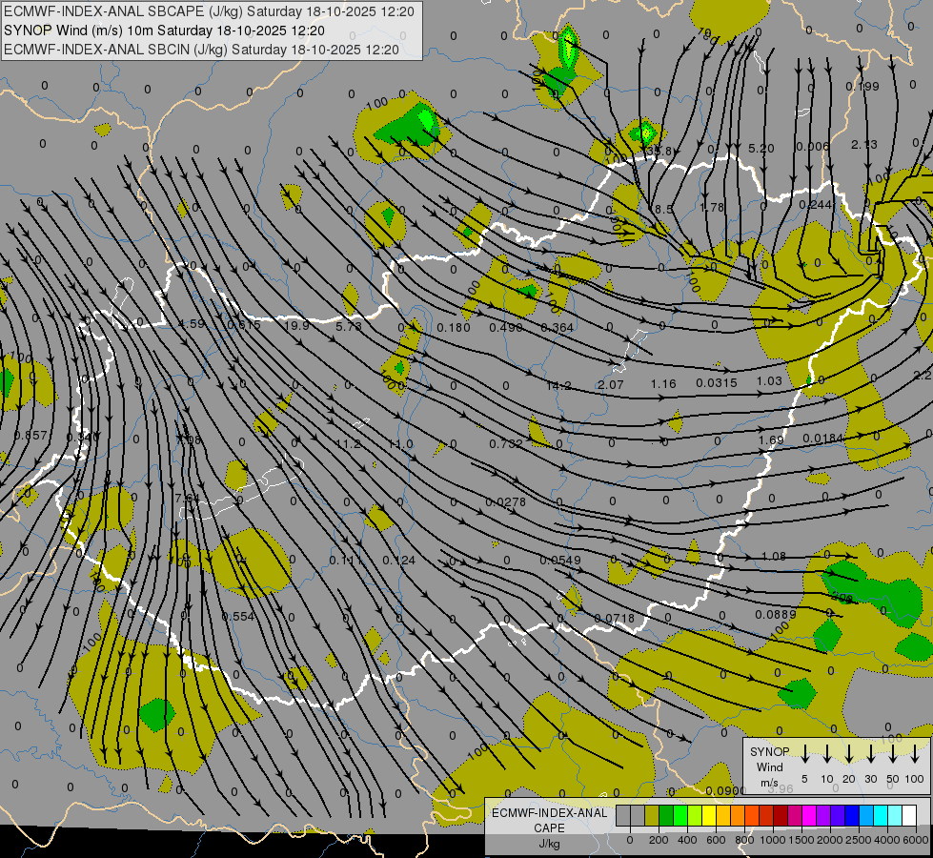Click the map value 0.180
Screen dimensions: 933x858
point(454,328)
